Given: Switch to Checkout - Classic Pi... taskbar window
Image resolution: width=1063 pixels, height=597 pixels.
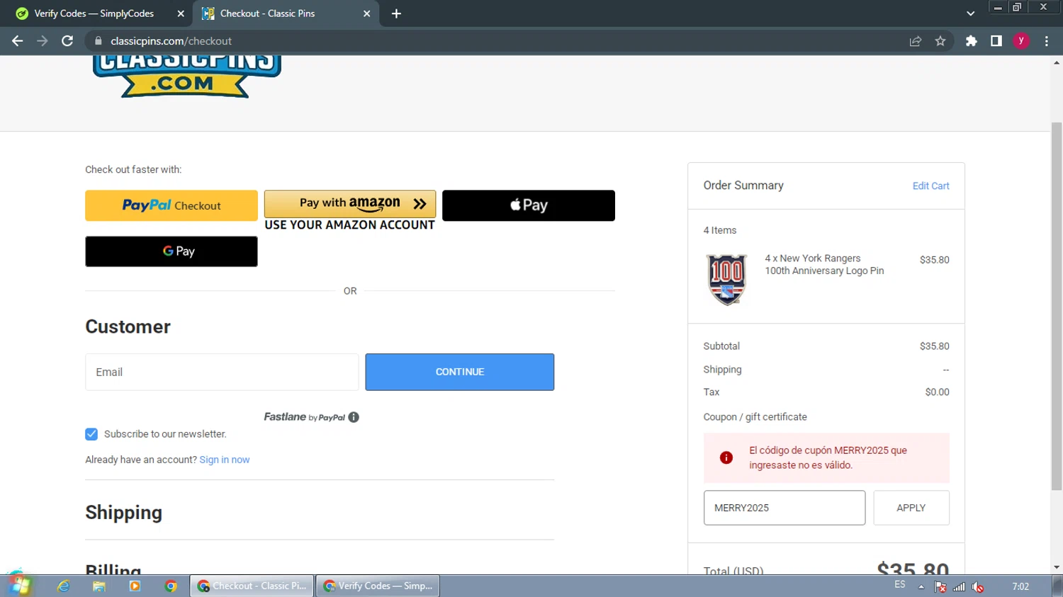Looking at the screenshot, I should pos(252,586).
